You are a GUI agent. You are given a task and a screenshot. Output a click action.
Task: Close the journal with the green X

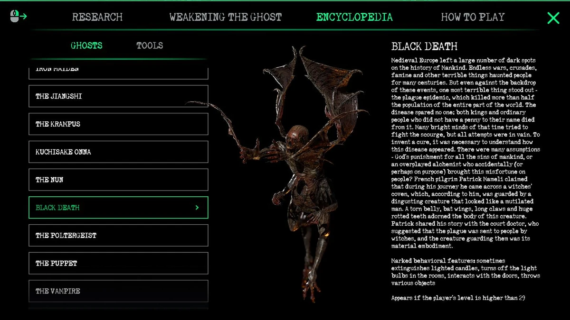pyautogui.click(x=553, y=18)
